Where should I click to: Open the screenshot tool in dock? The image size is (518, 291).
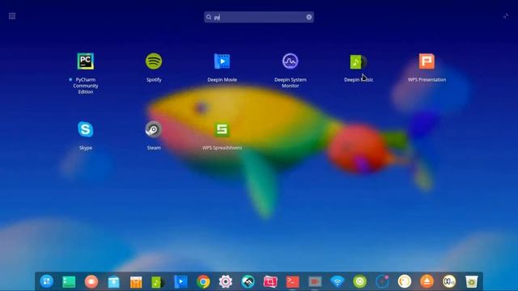point(270,282)
